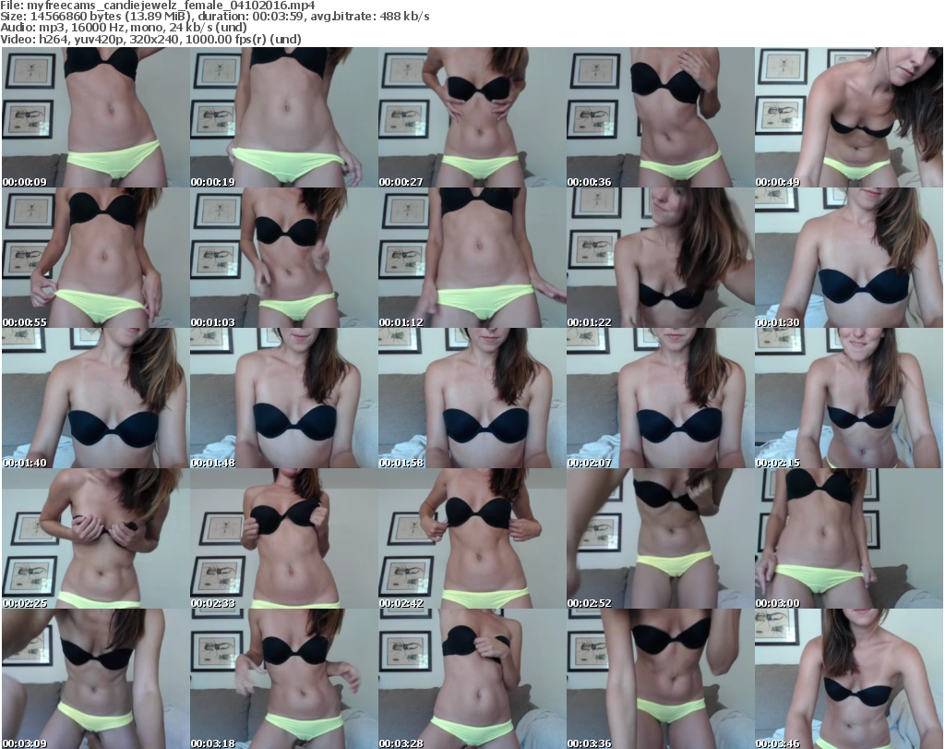Select the thumbnail marked 00:01:40

(95, 399)
